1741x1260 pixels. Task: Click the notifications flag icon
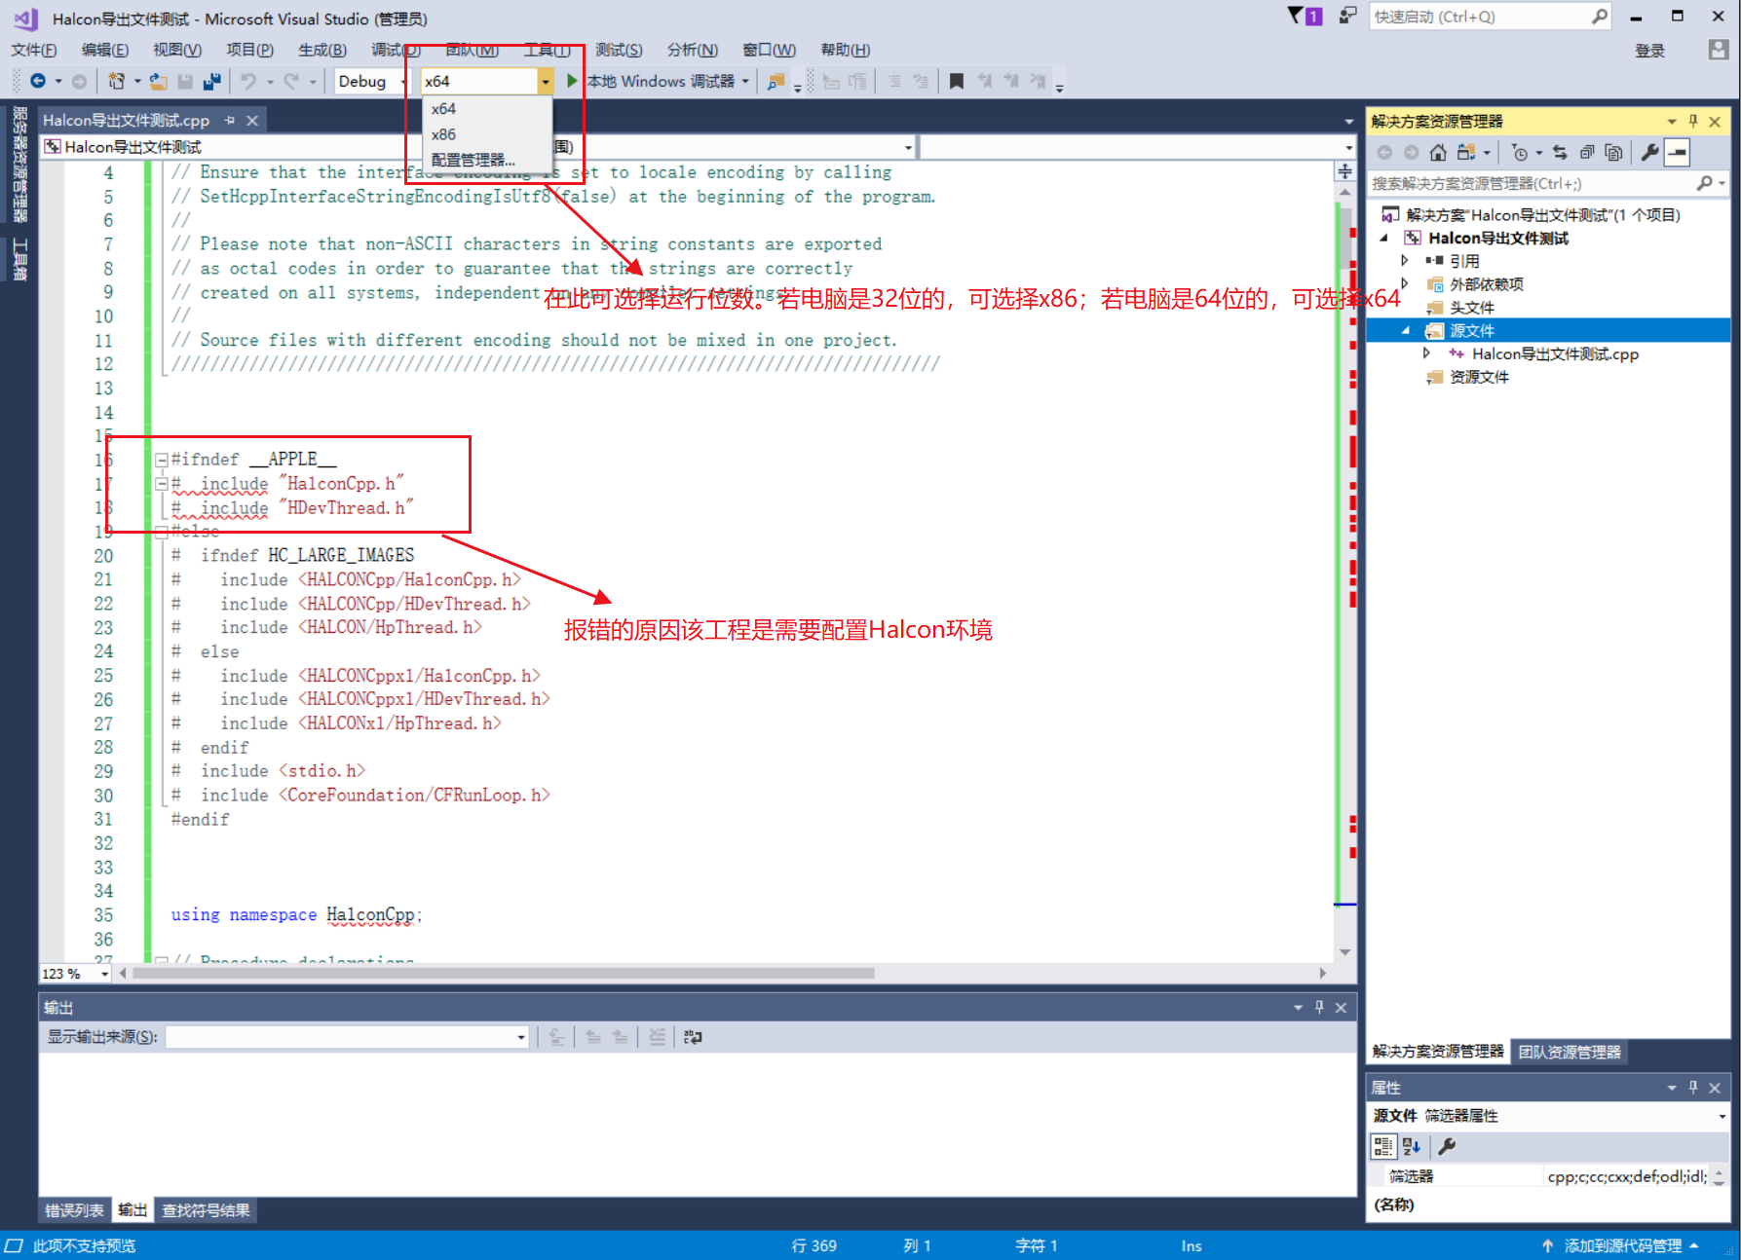pyautogui.click(x=1295, y=16)
